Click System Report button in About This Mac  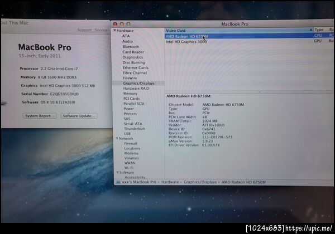tap(40, 116)
